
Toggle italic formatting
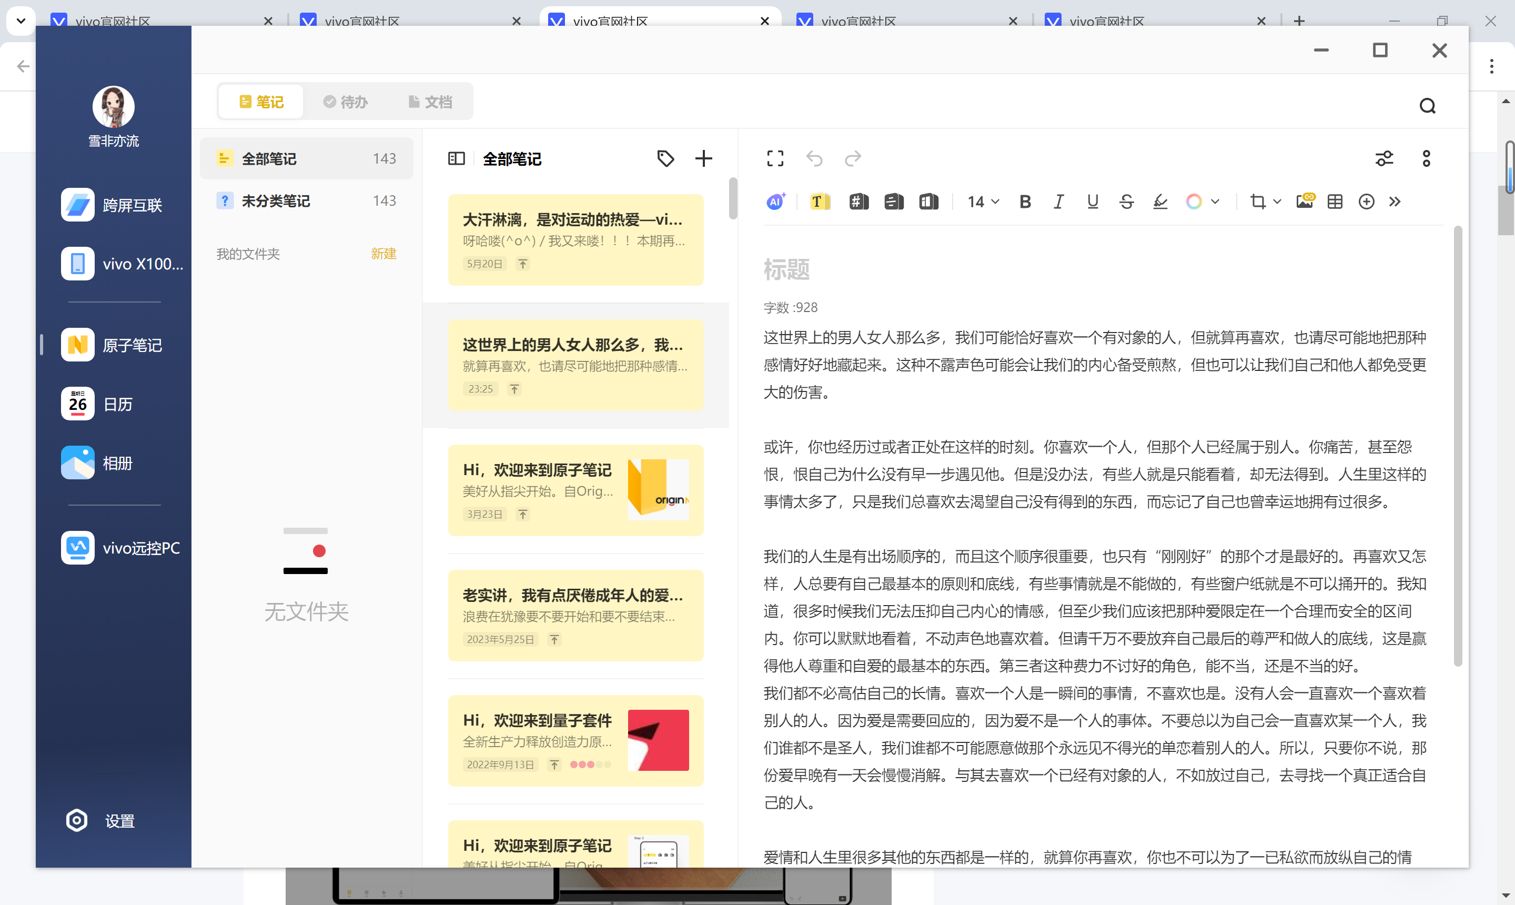pos(1059,201)
